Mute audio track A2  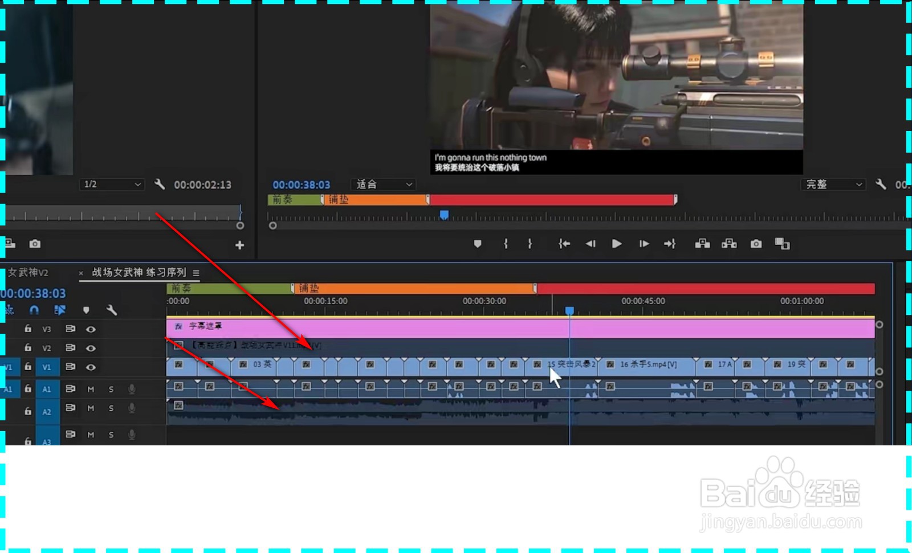[91, 408]
